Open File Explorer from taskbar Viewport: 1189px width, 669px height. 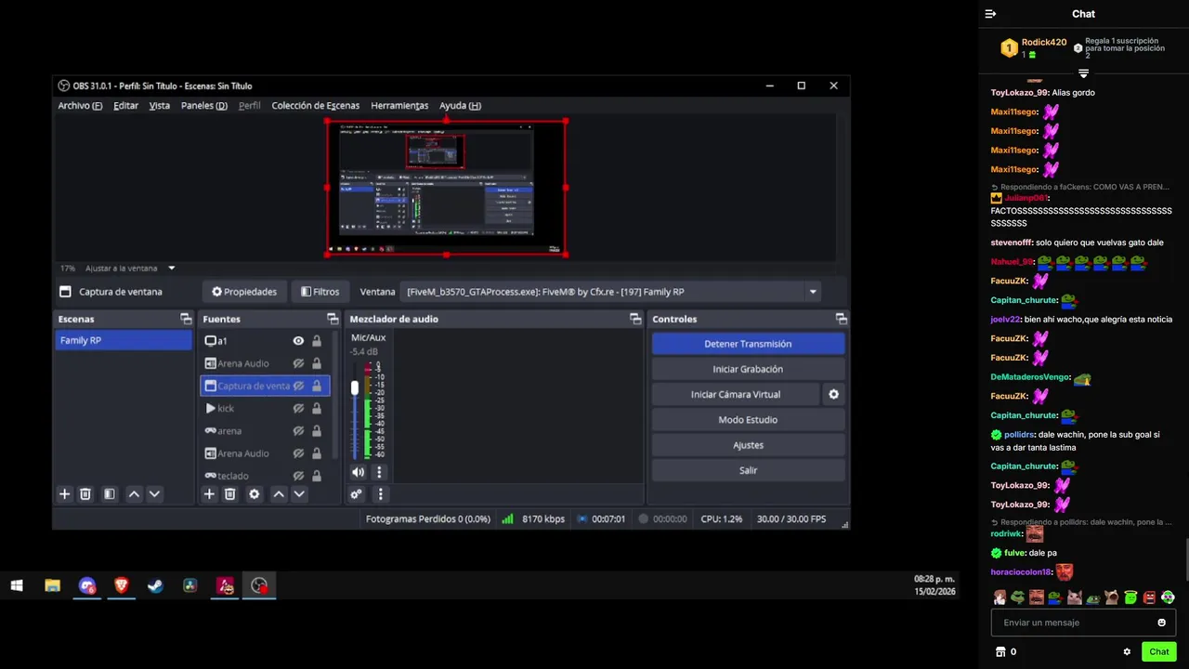coord(52,585)
